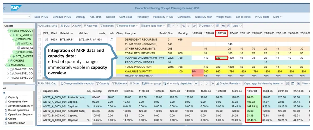Select the FOLIENPRÄ folder in the tree

pos(25,52)
